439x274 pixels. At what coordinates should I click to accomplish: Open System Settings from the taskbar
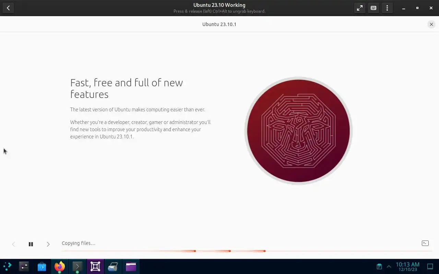[x=24, y=266]
